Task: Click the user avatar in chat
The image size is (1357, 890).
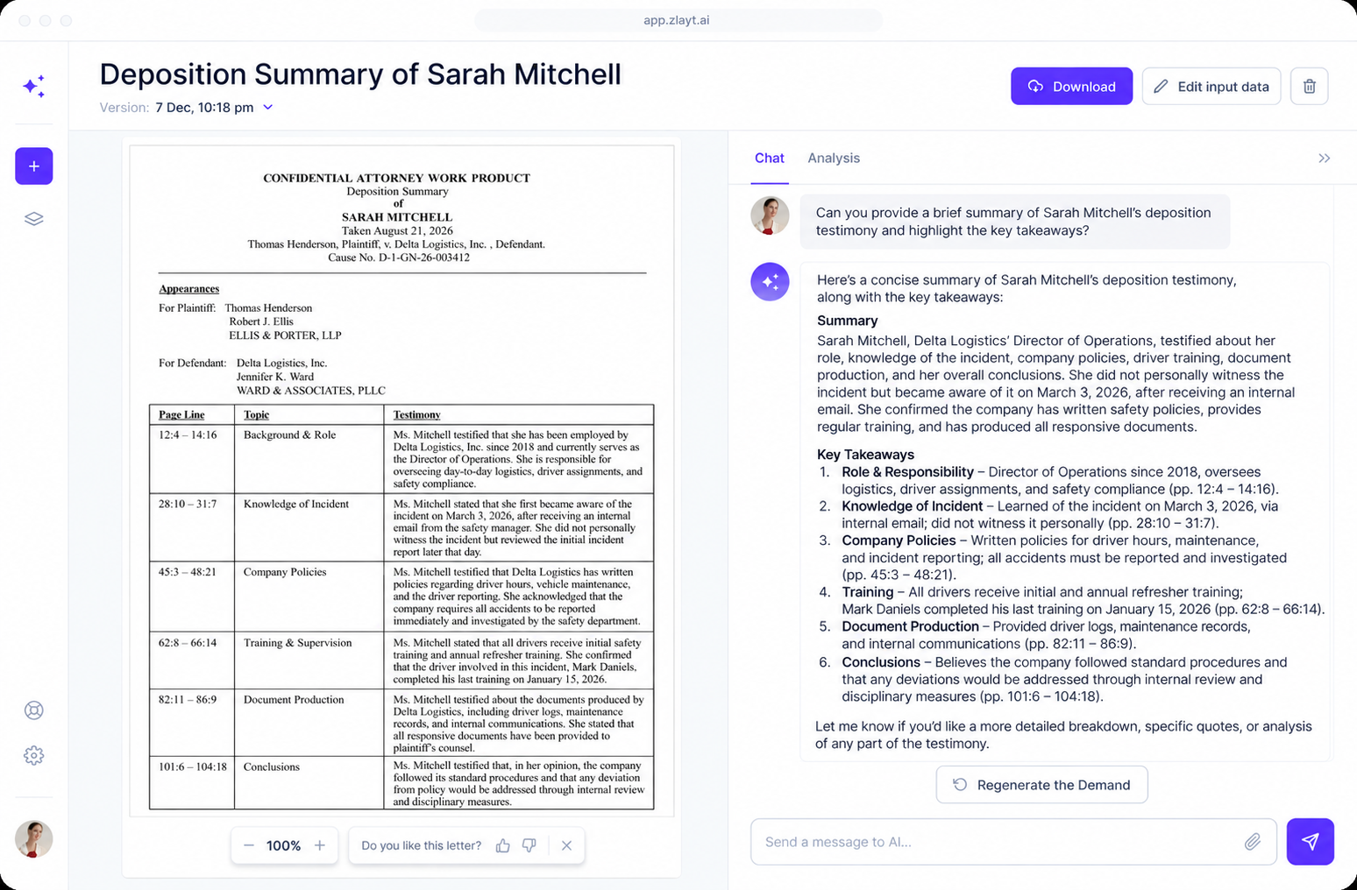Action: click(x=770, y=215)
